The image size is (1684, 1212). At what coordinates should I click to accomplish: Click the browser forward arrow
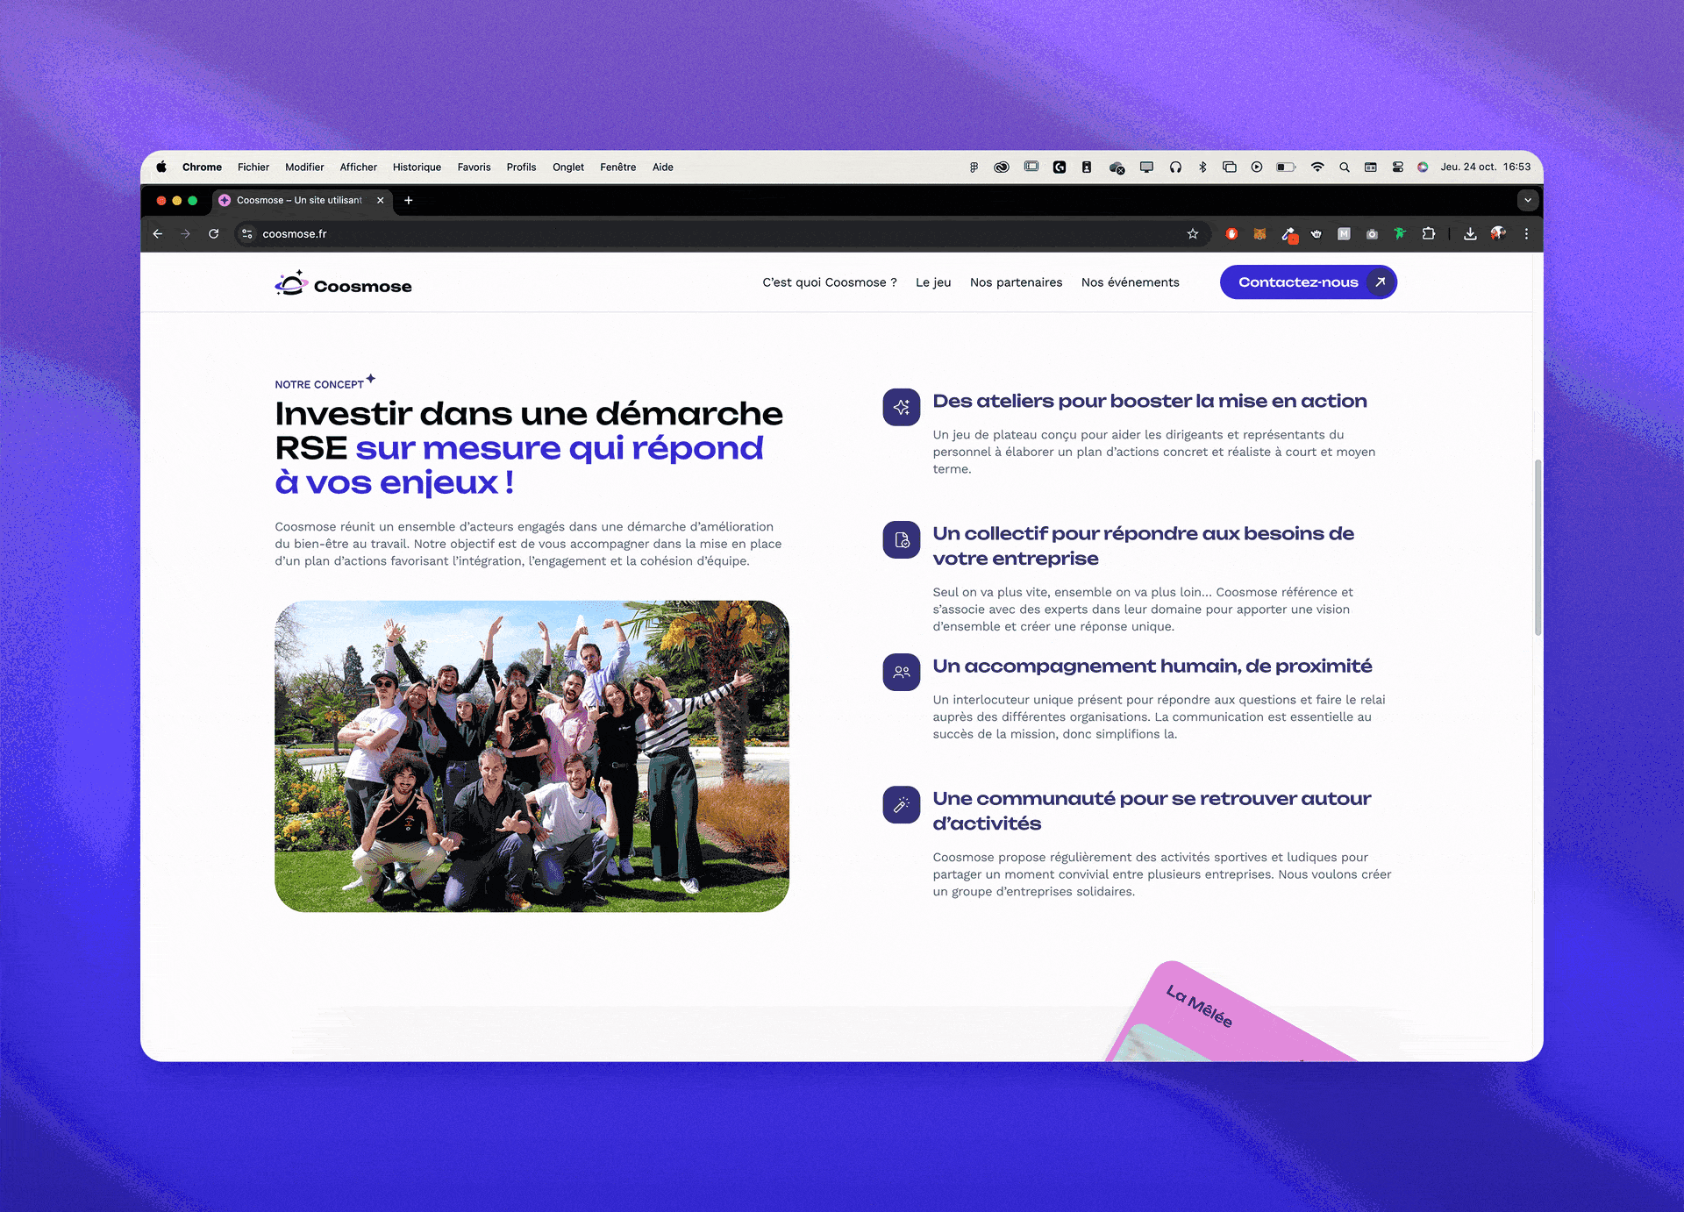185,234
